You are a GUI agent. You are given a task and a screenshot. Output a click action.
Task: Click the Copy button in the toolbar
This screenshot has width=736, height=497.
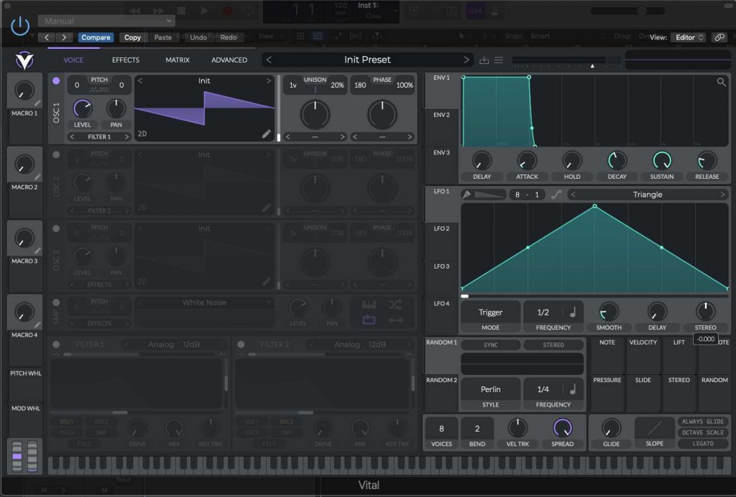coord(132,37)
